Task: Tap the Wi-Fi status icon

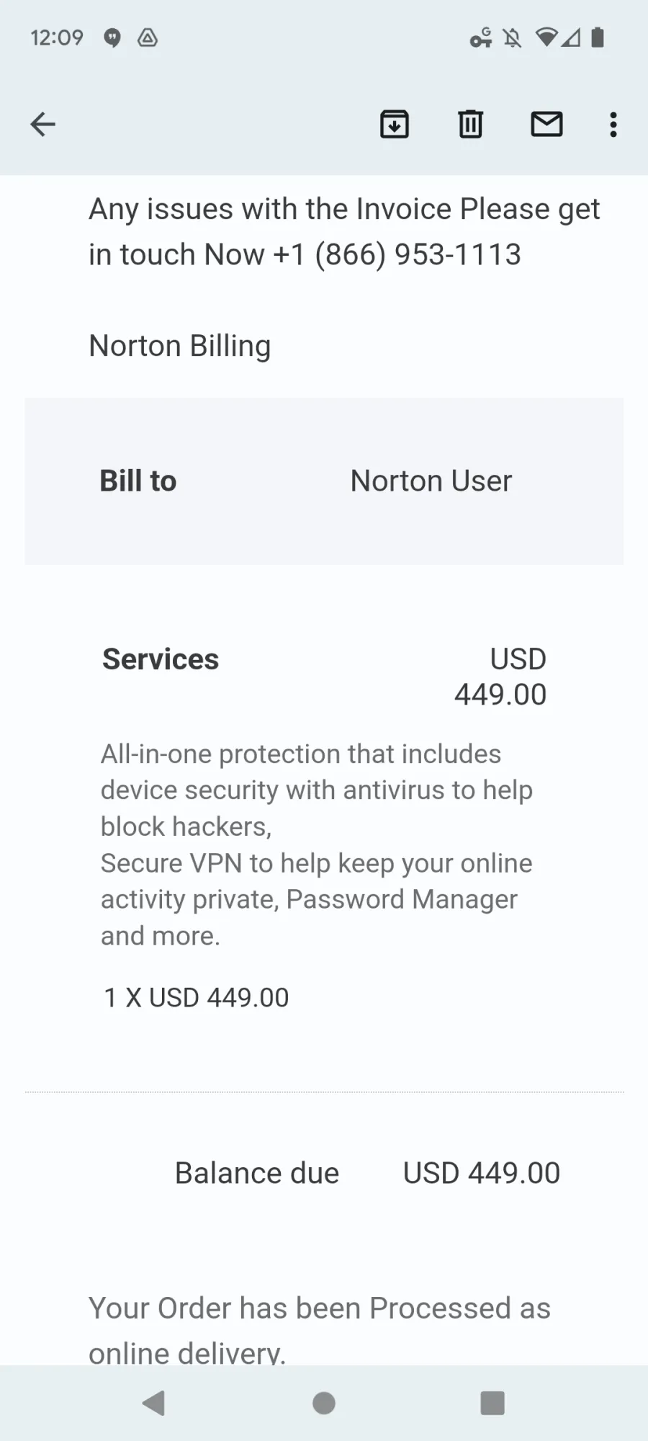Action: coord(547,37)
